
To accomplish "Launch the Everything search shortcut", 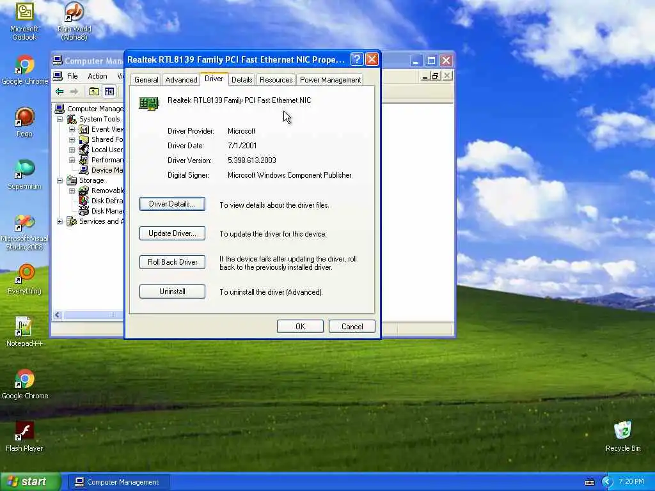I will point(24,279).
